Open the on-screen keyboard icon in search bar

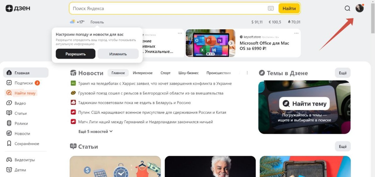(x=271, y=8)
